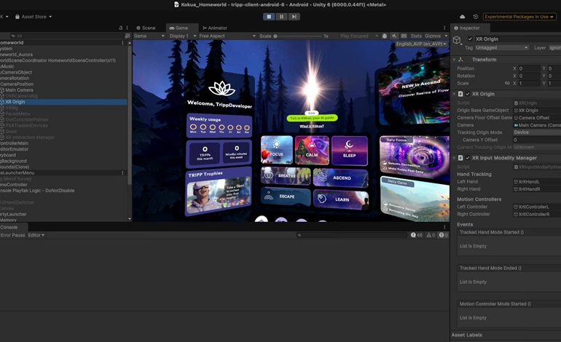Switch to the Animator tab

pyautogui.click(x=215, y=28)
